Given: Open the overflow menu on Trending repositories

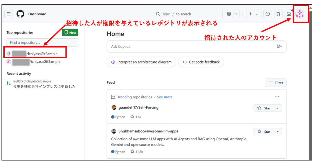Looking at the screenshot, I should [x=277, y=97].
